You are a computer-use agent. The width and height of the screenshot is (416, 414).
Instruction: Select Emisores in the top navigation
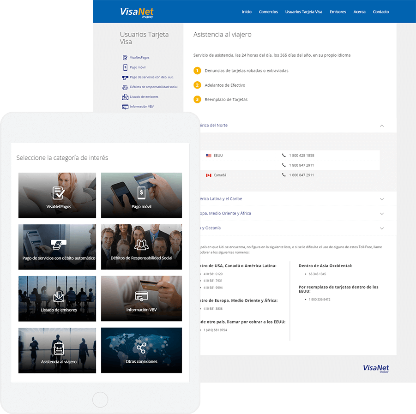tap(338, 12)
